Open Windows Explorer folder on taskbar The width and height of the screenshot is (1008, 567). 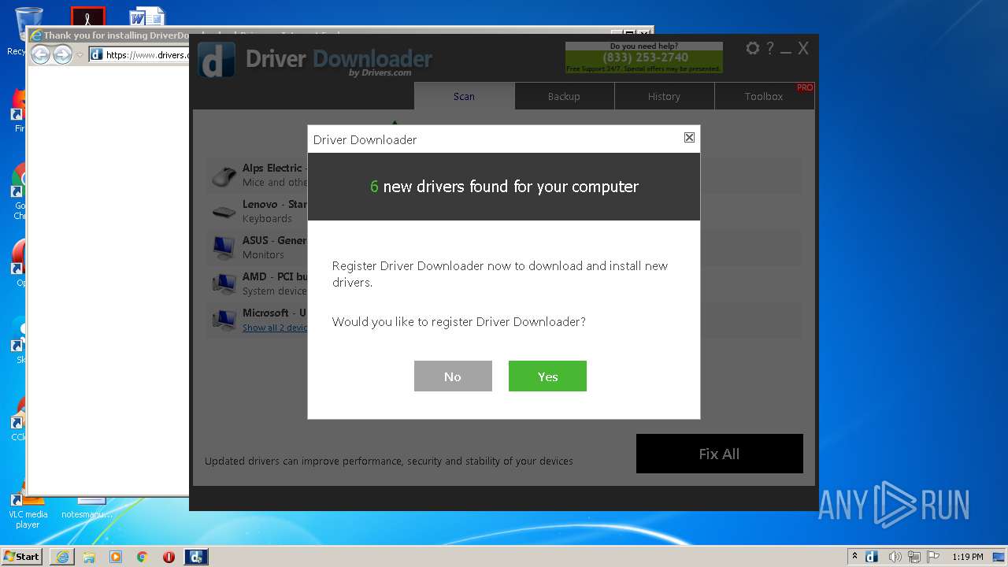[89, 557]
